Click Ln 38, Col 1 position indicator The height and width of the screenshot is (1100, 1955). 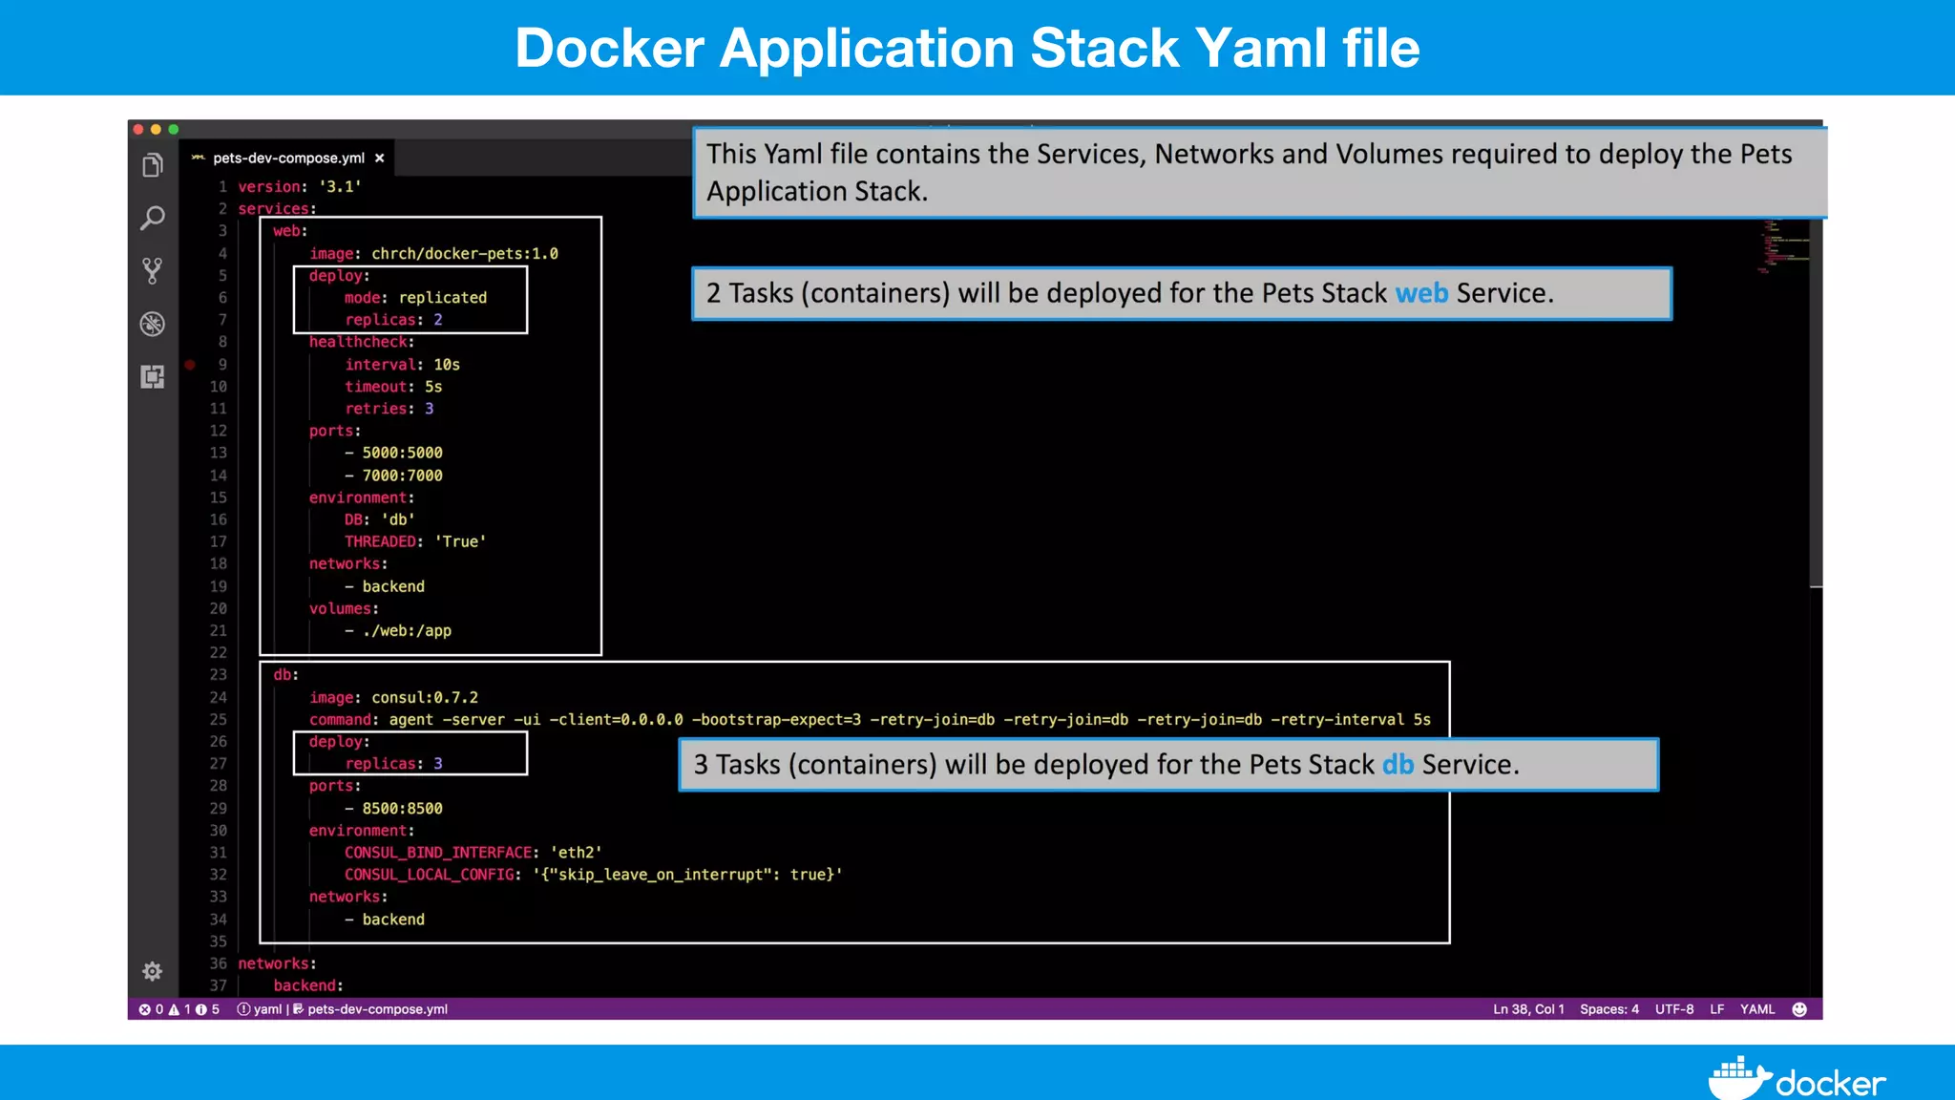pos(1528,1009)
